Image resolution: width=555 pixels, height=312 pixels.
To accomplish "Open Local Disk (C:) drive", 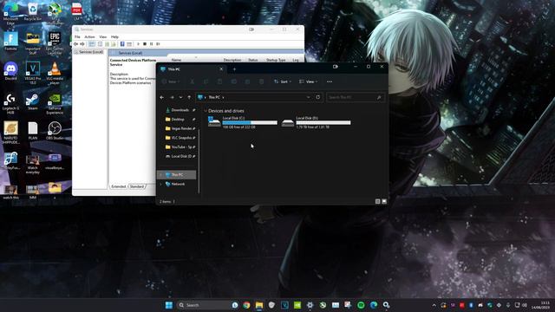I will click(243, 122).
